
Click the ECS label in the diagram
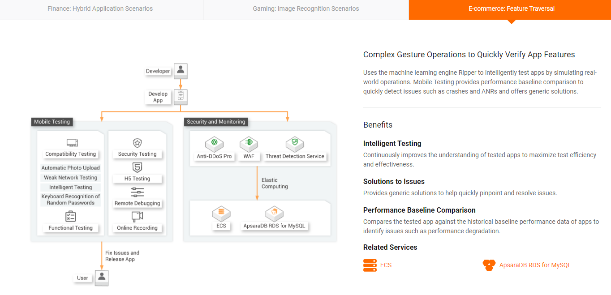tap(221, 226)
